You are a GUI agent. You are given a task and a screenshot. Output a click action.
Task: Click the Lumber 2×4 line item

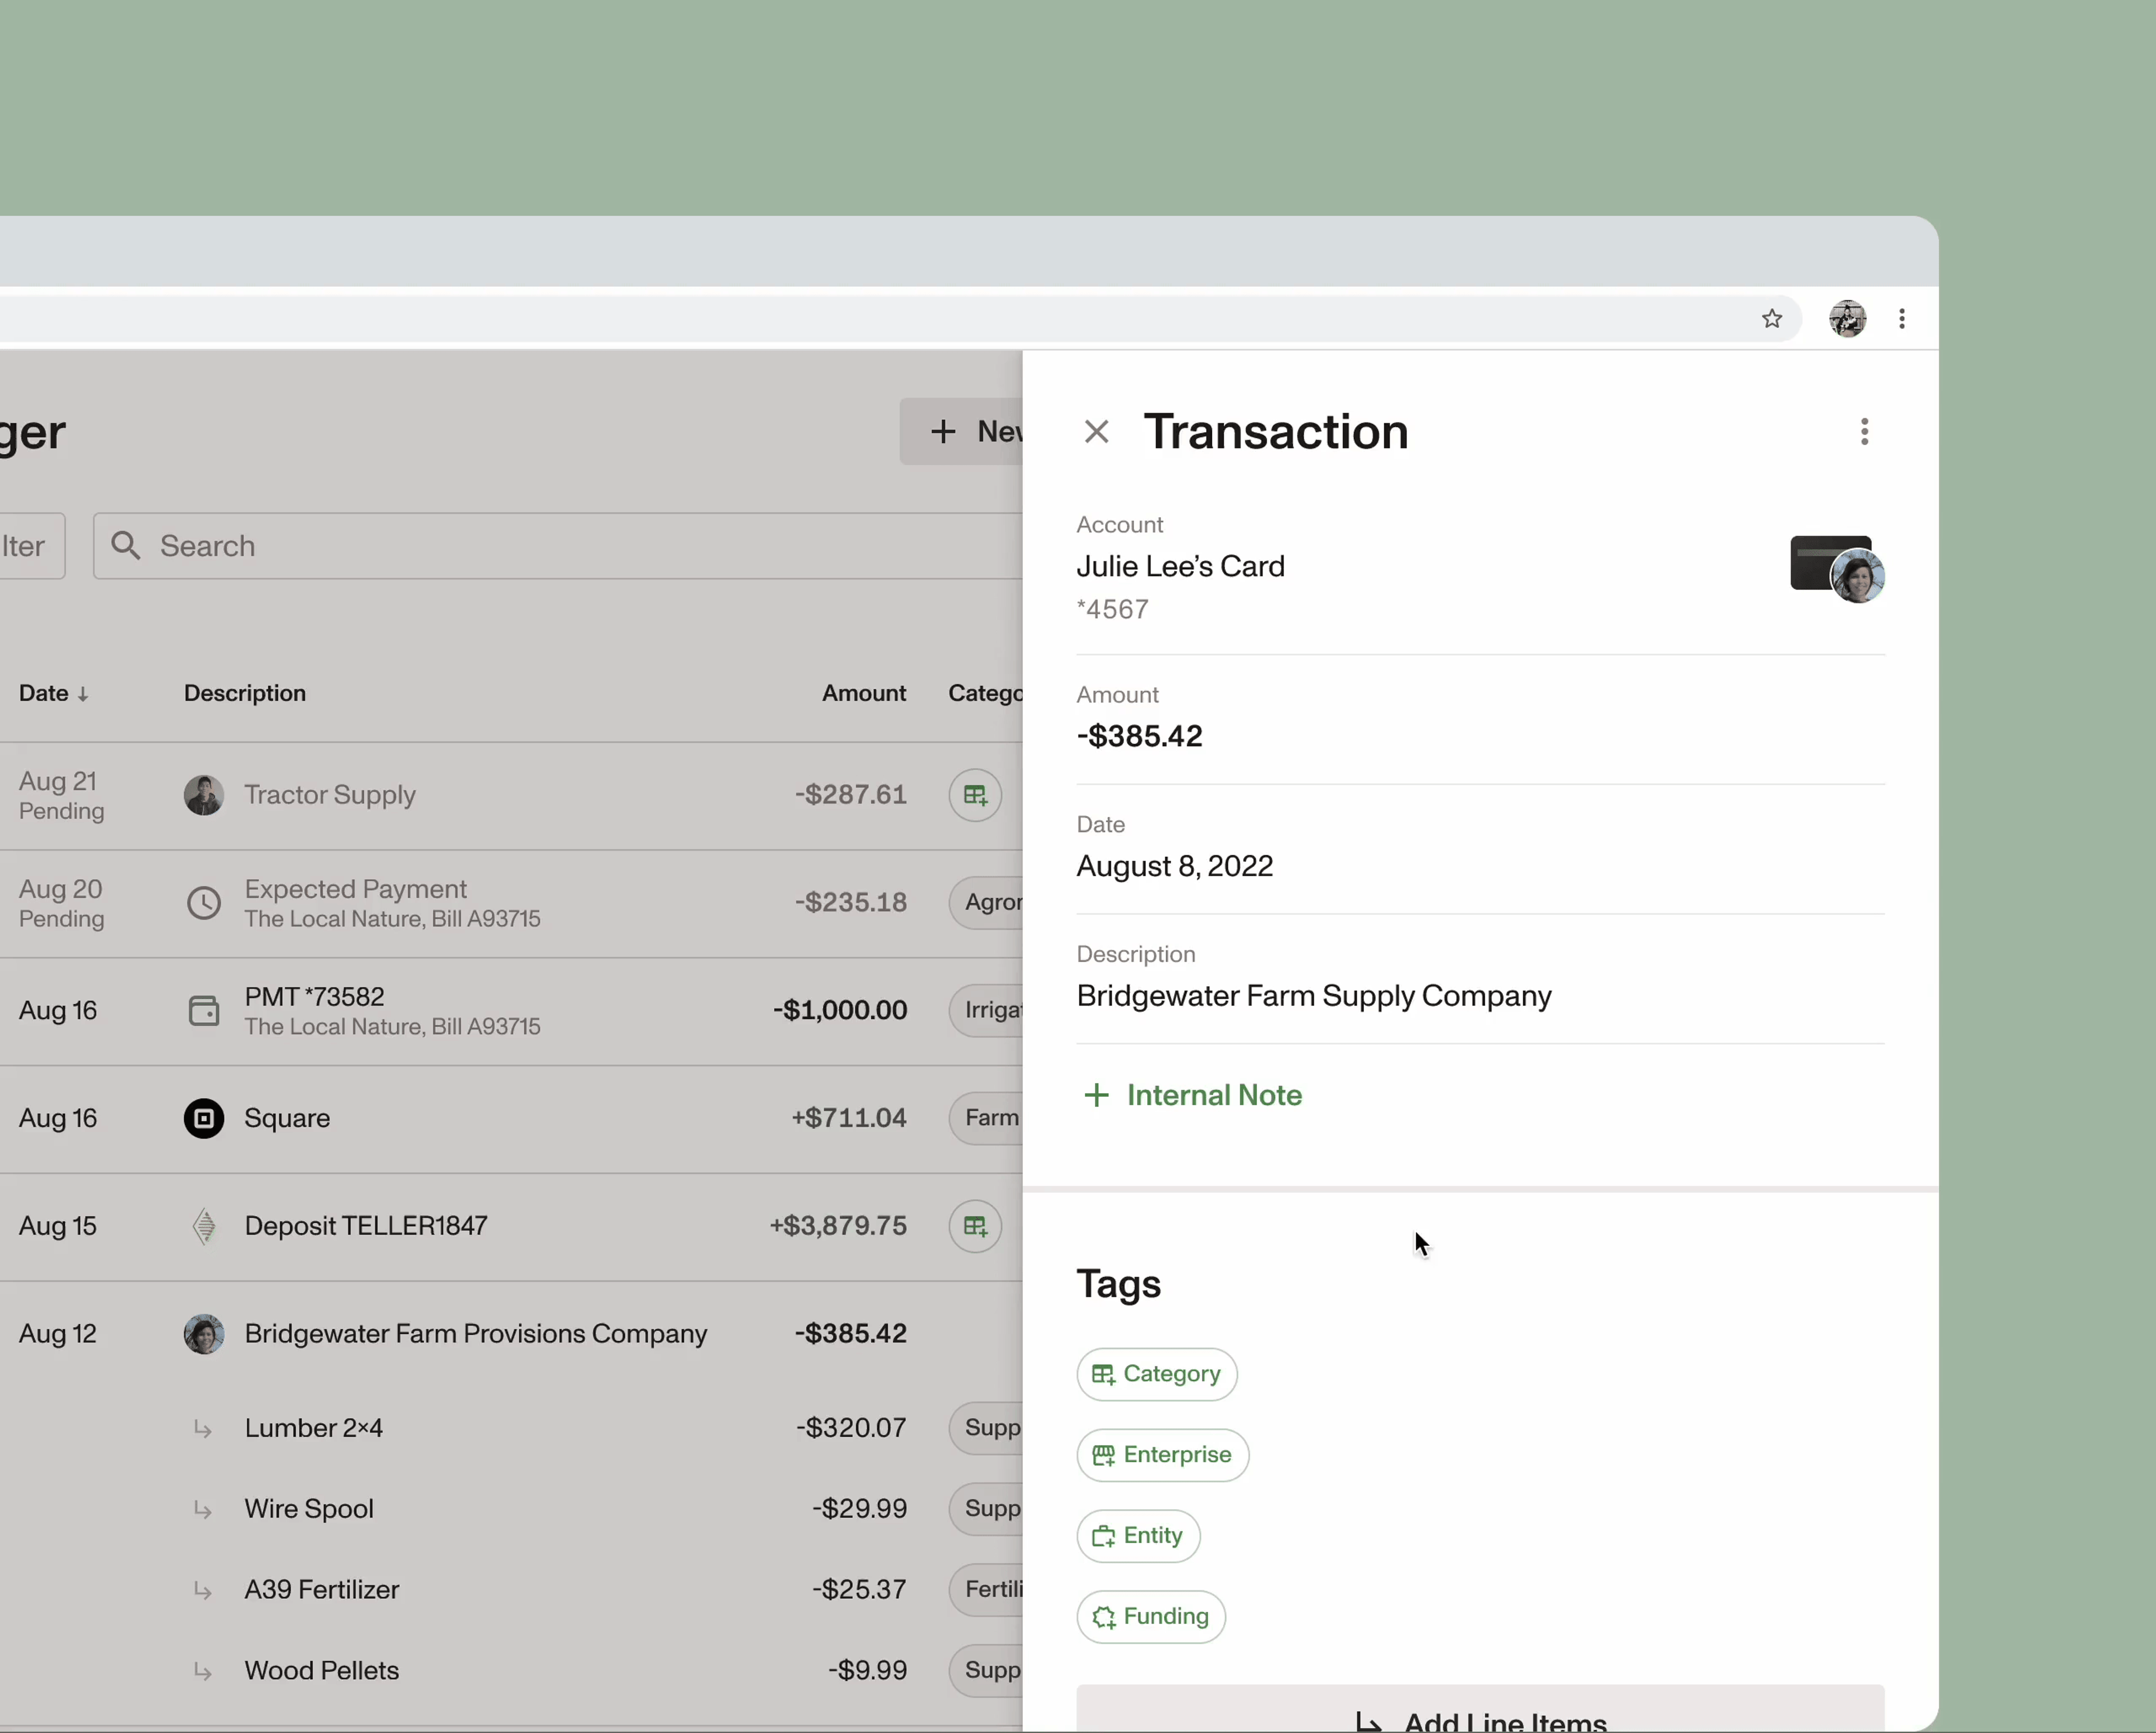314,1428
